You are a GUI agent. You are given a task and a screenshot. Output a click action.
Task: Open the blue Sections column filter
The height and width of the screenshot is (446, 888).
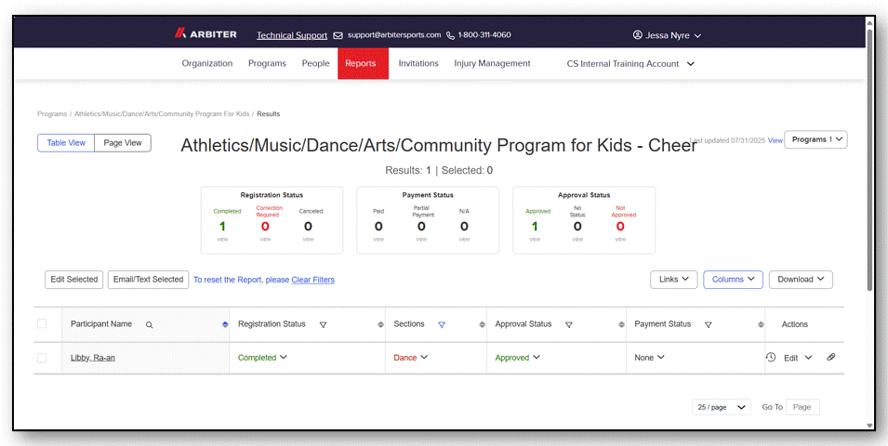[x=442, y=325]
